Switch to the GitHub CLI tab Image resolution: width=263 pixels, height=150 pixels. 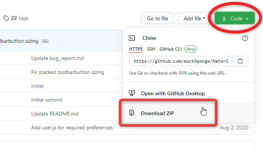pos(171,49)
